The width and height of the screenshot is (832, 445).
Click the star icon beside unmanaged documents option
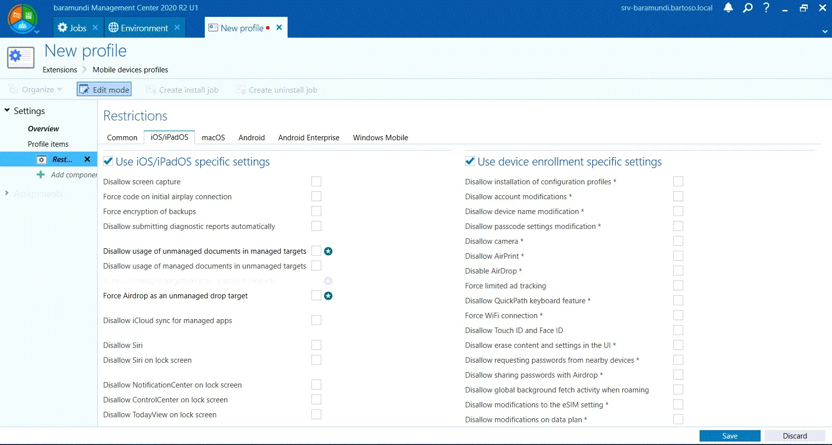328,251
